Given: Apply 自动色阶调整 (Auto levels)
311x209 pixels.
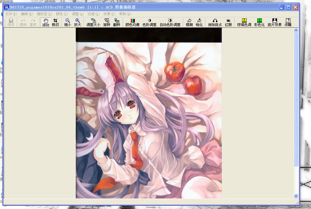Looking at the screenshot, I should click(x=170, y=22).
